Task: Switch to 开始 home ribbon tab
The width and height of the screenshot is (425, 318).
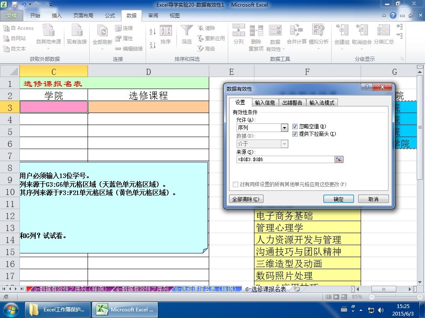Action: click(35, 16)
